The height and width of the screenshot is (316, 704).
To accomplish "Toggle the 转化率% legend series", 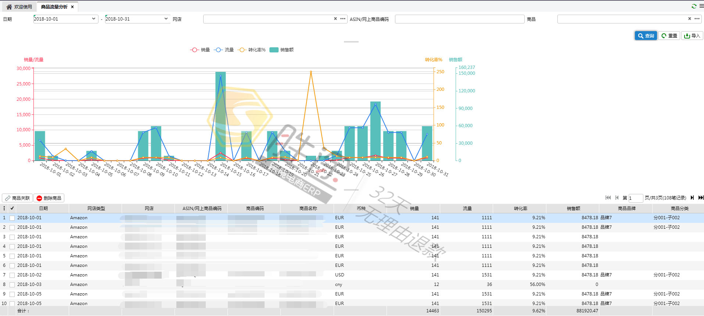I will point(252,50).
